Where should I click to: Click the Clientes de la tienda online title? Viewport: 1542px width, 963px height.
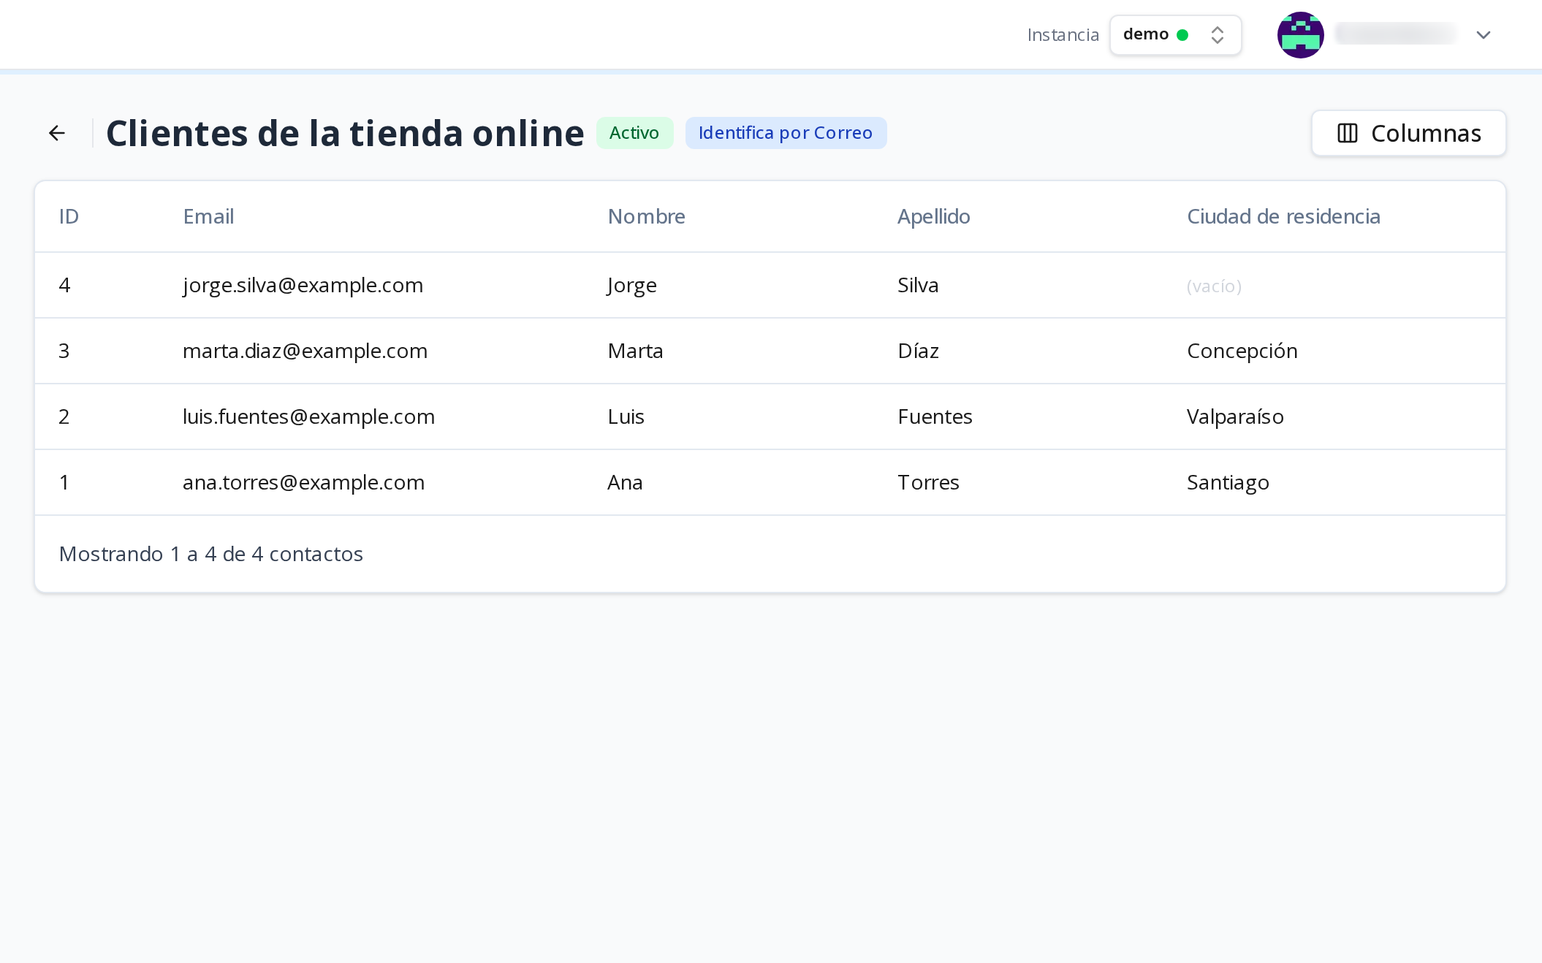[345, 133]
